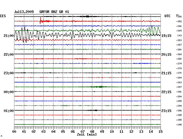183x139 pixels.
Task: Click minute tick label 03
Action: coord(43,132)
